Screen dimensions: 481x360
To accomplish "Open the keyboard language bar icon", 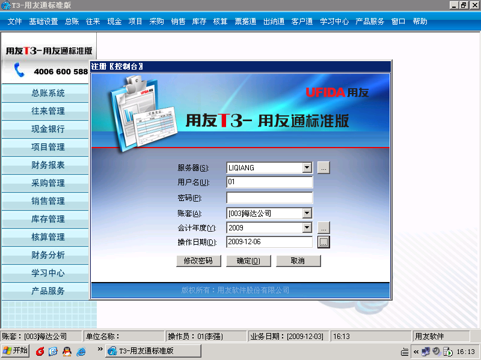I will tap(405, 352).
